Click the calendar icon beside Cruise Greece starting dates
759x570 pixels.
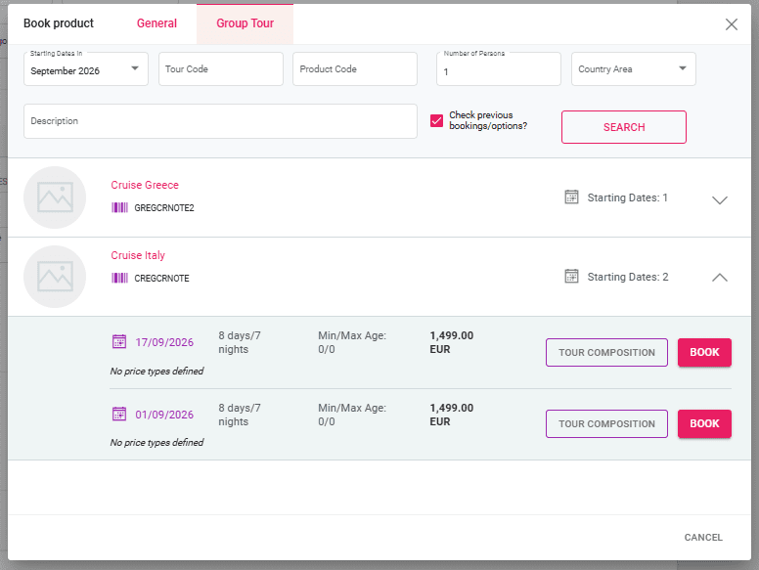click(x=572, y=197)
